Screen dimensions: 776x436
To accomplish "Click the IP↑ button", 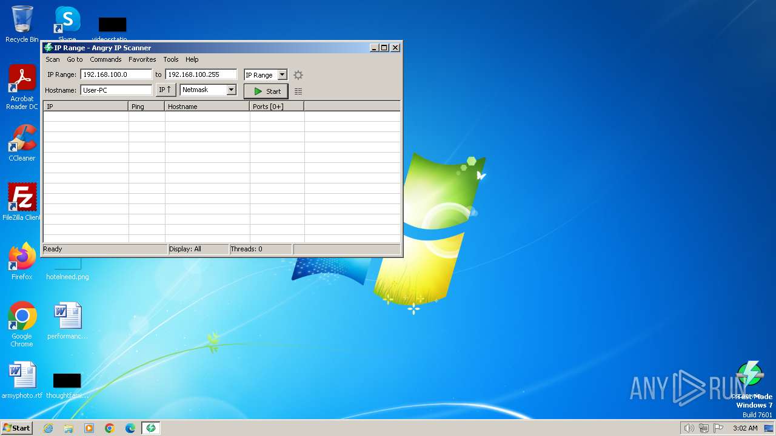I will (x=166, y=90).
